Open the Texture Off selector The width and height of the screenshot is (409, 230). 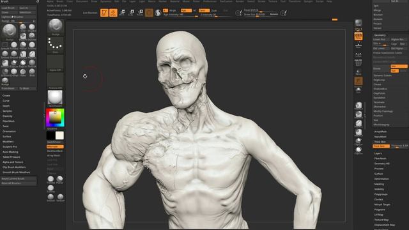coord(56,80)
